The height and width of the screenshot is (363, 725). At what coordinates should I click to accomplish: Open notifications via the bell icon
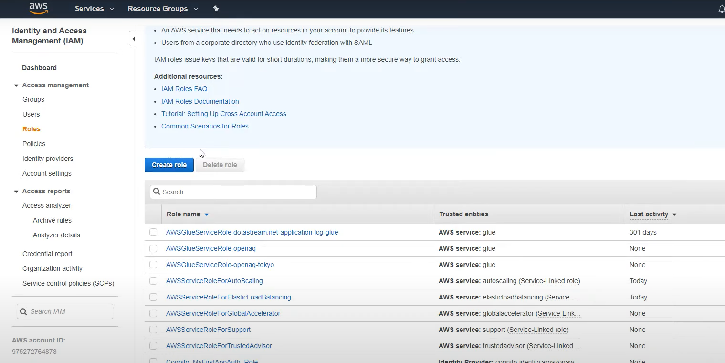coord(721,9)
